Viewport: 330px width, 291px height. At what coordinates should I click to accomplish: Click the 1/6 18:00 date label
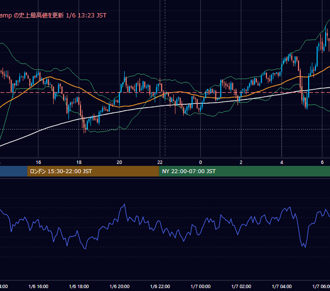79,287
